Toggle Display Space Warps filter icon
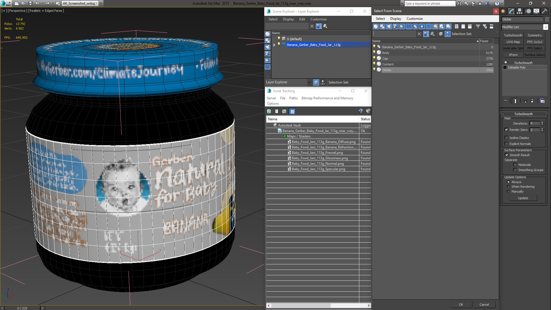This screenshot has width=551, height=310. pyautogui.click(x=409, y=26)
